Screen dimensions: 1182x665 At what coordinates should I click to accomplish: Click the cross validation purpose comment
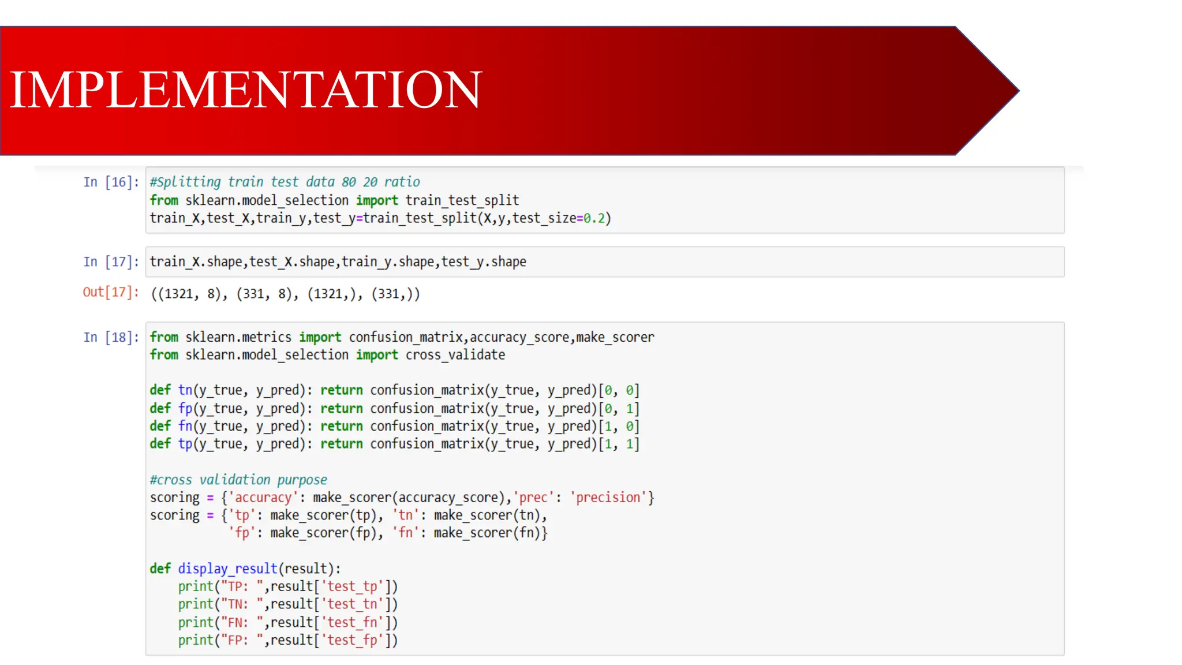tap(238, 480)
